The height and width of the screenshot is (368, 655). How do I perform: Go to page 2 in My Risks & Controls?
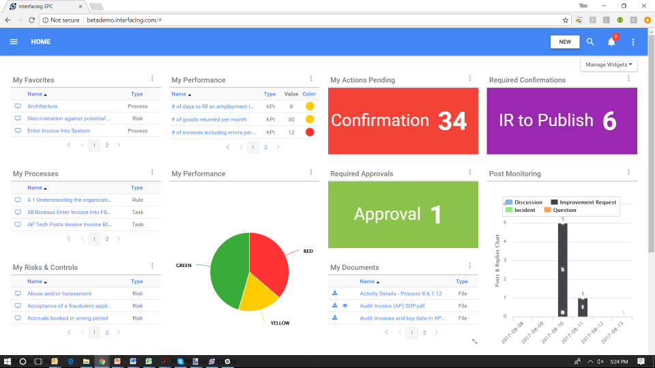click(x=107, y=333)
